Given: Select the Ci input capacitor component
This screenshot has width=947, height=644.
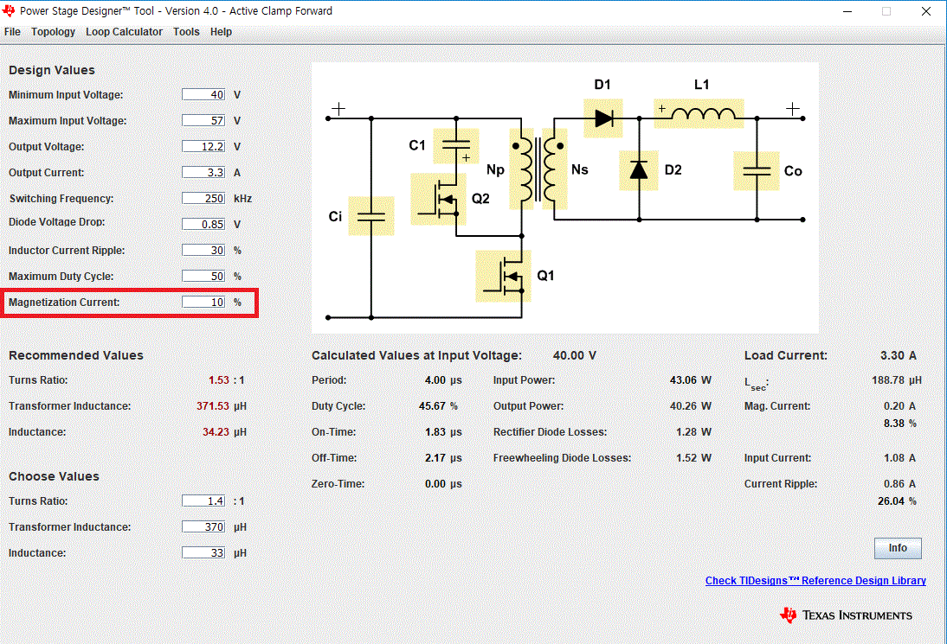Looking at the screenshot, I should tap(370, 216).
